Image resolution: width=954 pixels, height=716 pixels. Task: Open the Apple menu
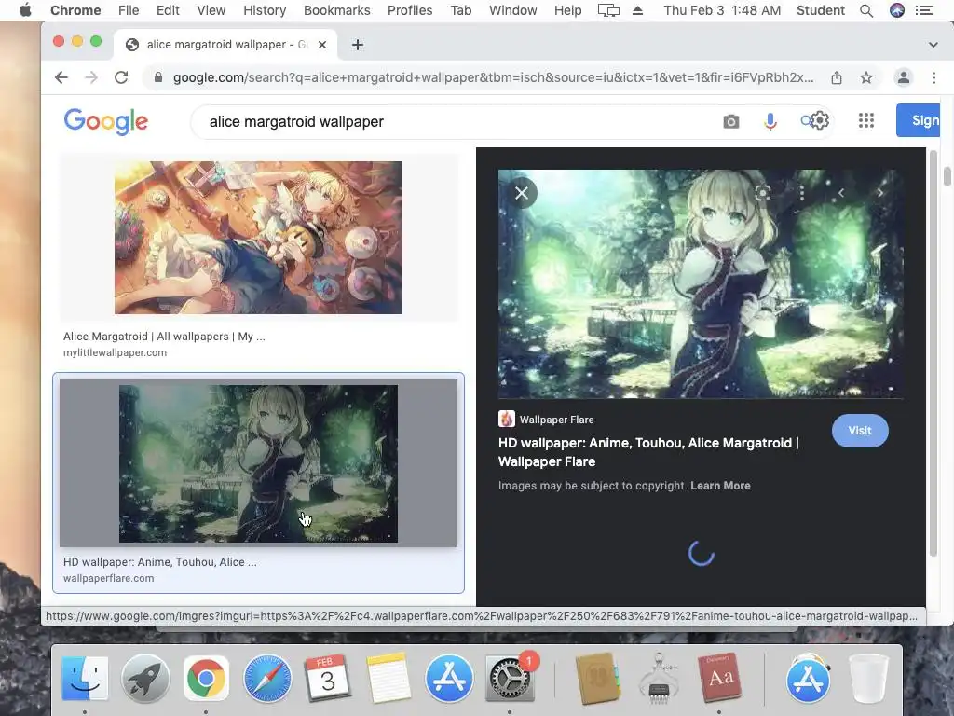(25, 10)
